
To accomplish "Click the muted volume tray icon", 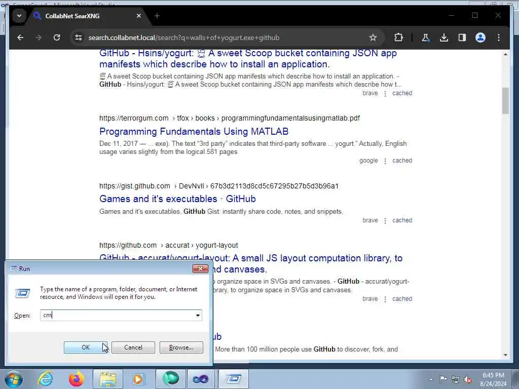I will [x=468, y=380].
